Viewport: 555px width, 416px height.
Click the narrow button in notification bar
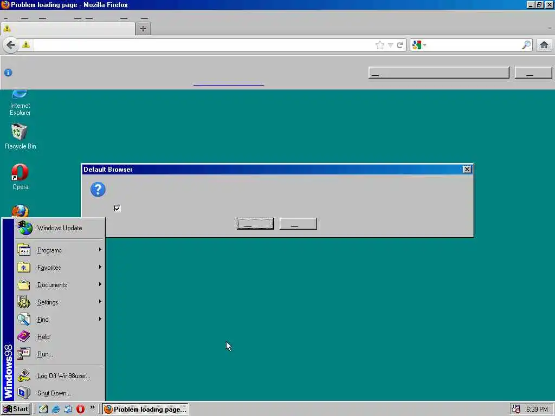click(533, 73)
